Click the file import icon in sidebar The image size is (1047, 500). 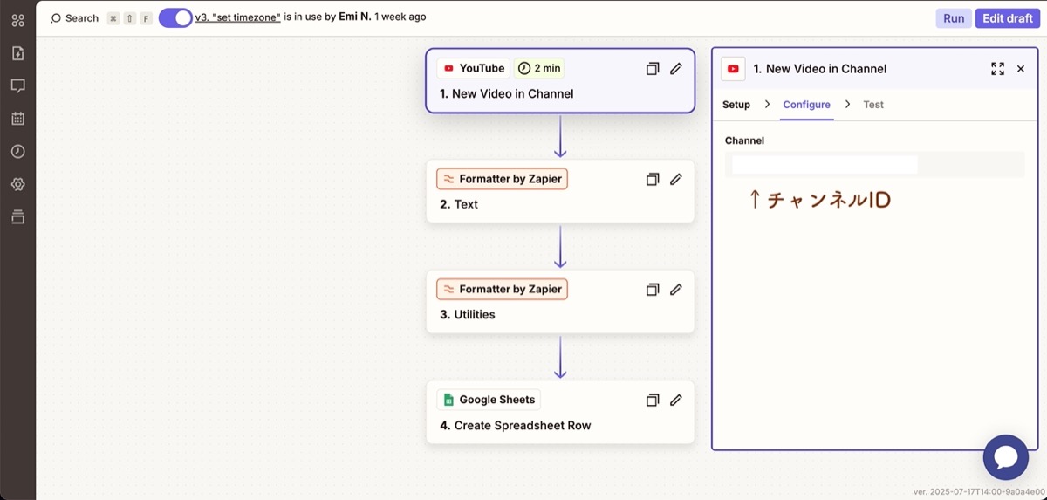(17, 53)
